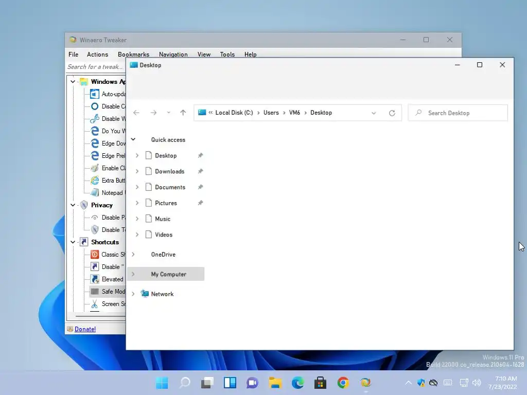Viewport: 527px width, 395px height.
Task: Collapse the Quick access section
Action: 133,139
